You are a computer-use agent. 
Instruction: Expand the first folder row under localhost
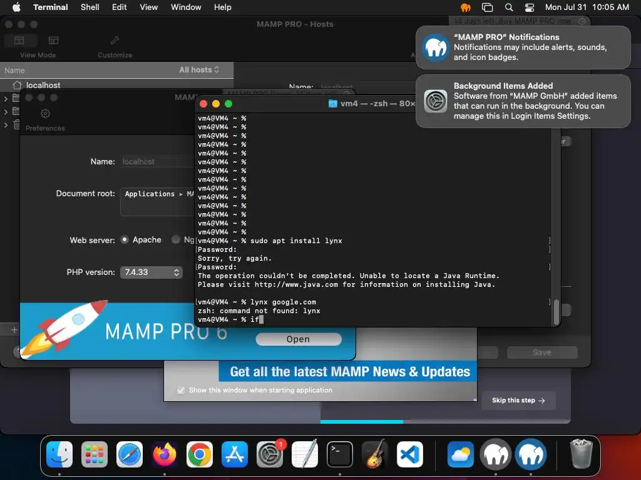click(x=6, y=98)
